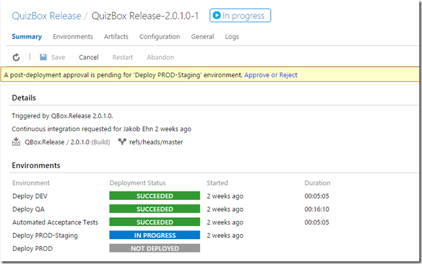Click the Started value for Deploy PROD-Staging
Viewport: 422px width, 264px height.
pyautogui.click(x=225, y=235)
